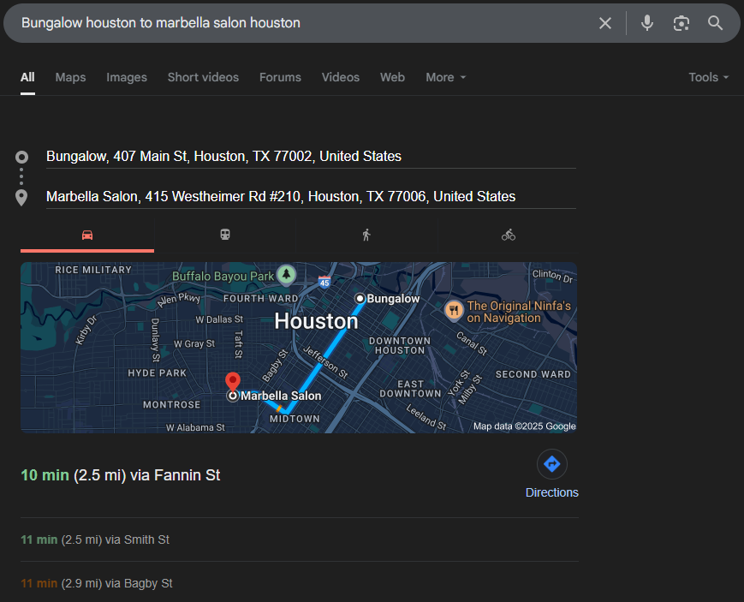Open the Forums tab
This screenshot has height=602, width=744.
coord(280,77)
